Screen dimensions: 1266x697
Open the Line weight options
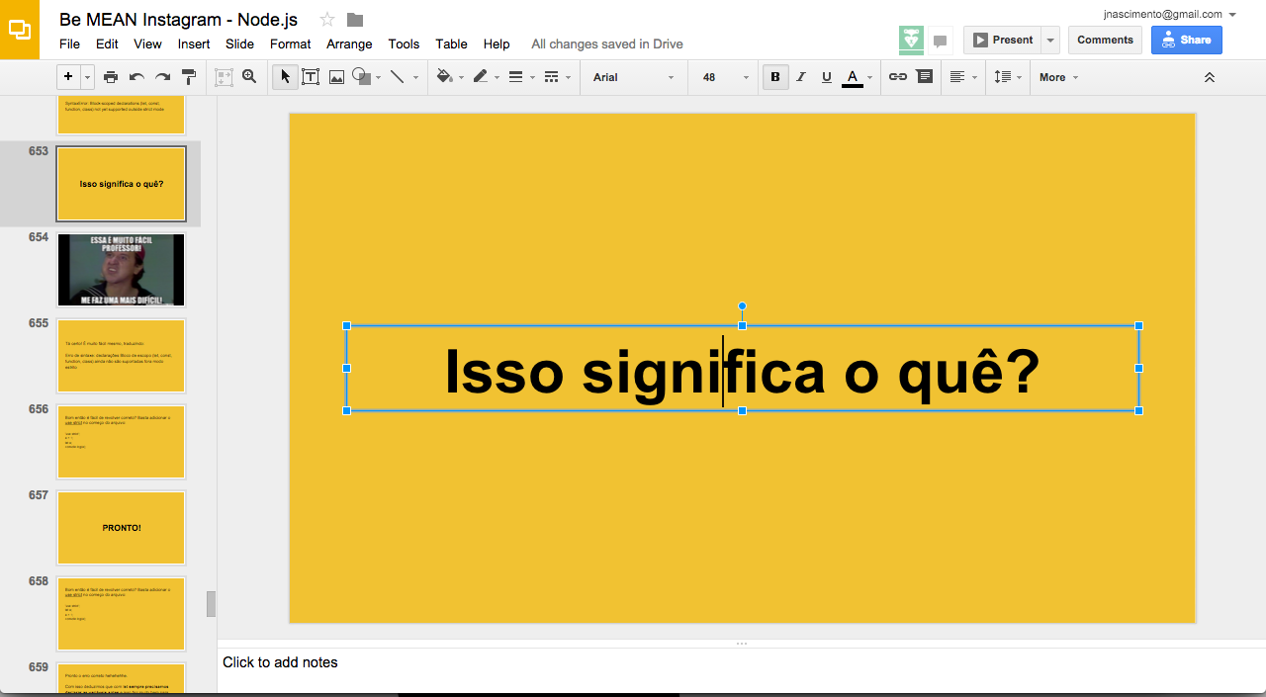[x=515, y=77]
